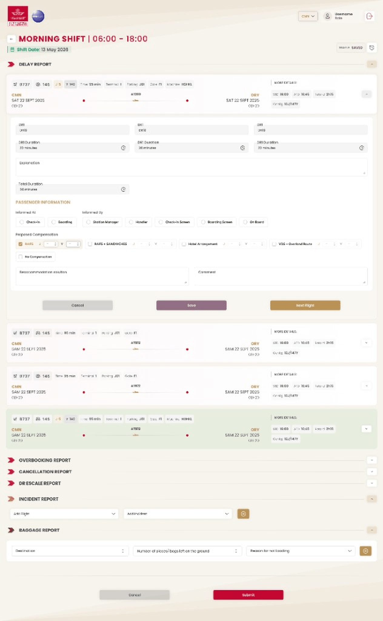Open the Add Flight dropdown

tap(64, 514)
